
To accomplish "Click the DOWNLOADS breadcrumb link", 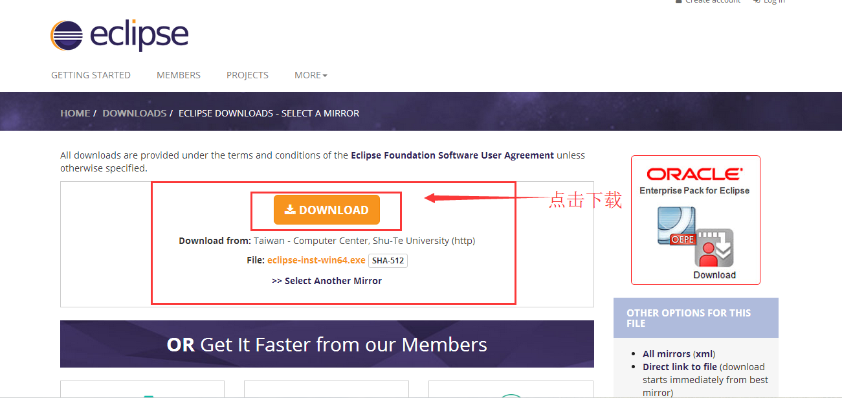I will tap(134, 113).
